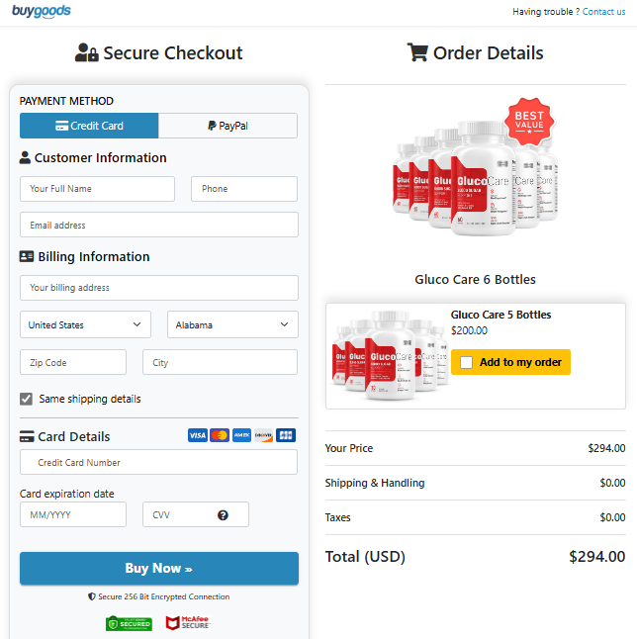Check the Add to my order box

[467, 362]
